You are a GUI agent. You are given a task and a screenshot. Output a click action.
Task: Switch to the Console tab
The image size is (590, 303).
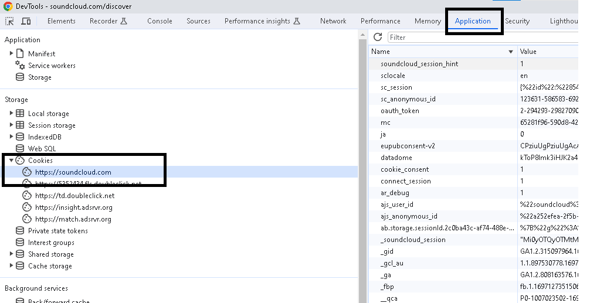(160, 21)
